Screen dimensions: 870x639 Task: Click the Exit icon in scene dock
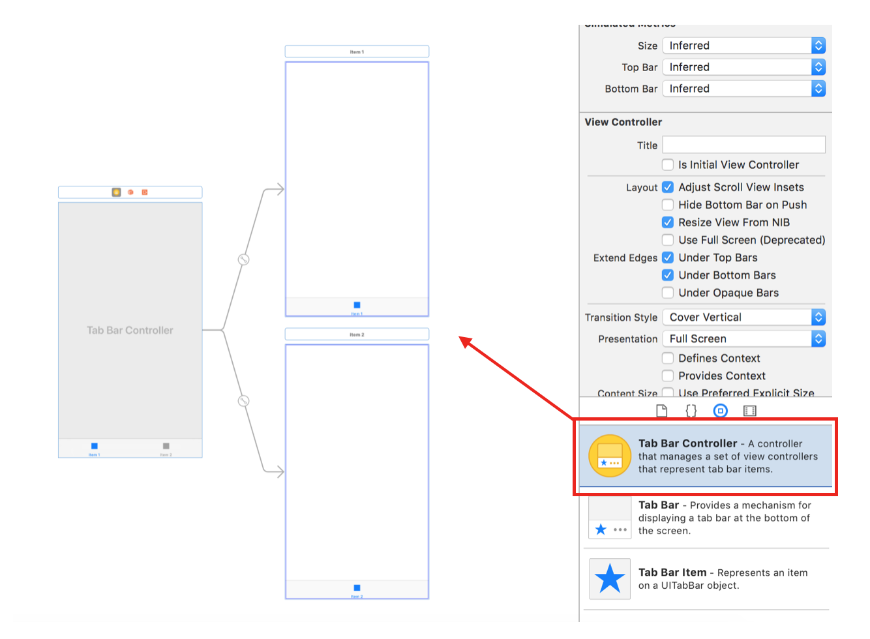point(145,192)
